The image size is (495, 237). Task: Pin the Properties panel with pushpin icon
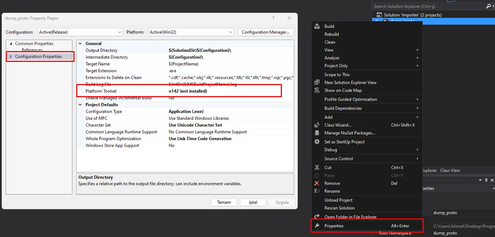[x=486, y=180]
